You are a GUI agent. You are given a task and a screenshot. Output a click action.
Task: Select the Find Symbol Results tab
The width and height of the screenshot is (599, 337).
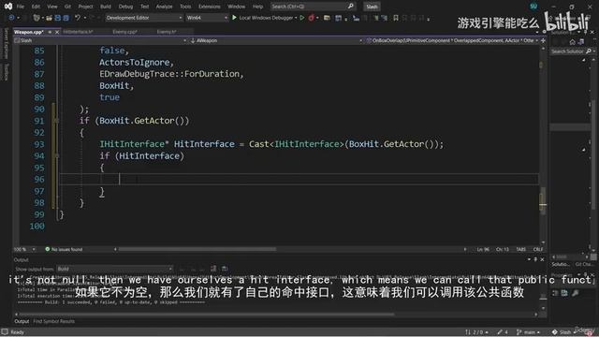54,321
